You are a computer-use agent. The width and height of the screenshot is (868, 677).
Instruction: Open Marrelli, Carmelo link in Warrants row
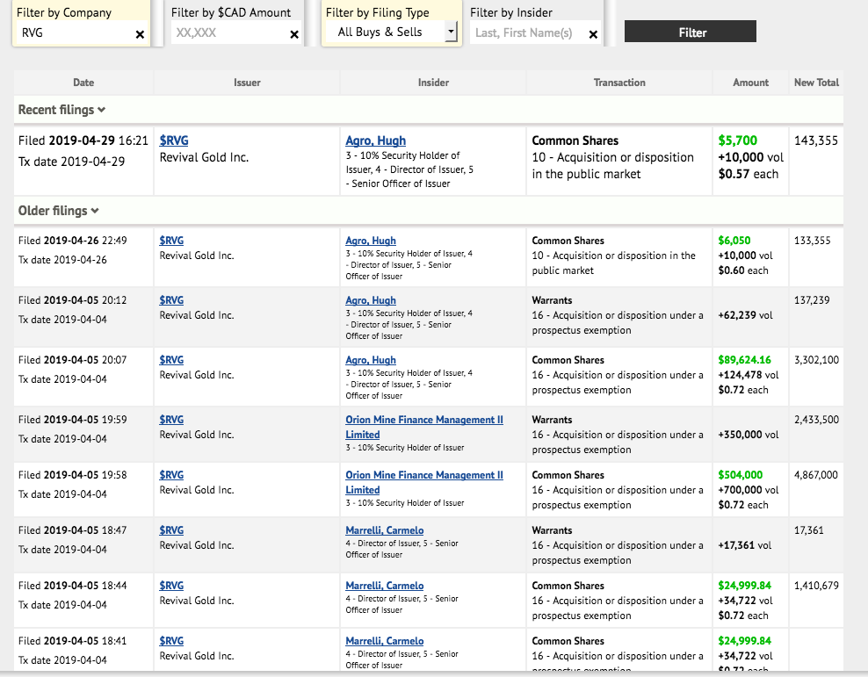(384, 530)
